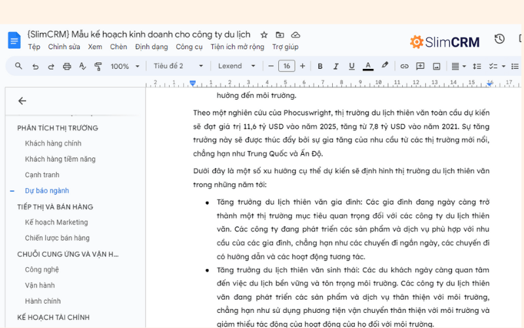The height and width of the screenshot is (328, 524).
Task: Increase font size with plus
Action: (x=303, y=66)
